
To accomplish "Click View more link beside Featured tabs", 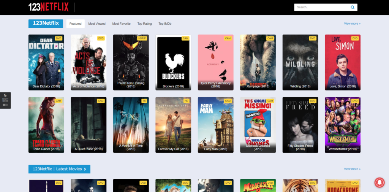I will [352, 24].
